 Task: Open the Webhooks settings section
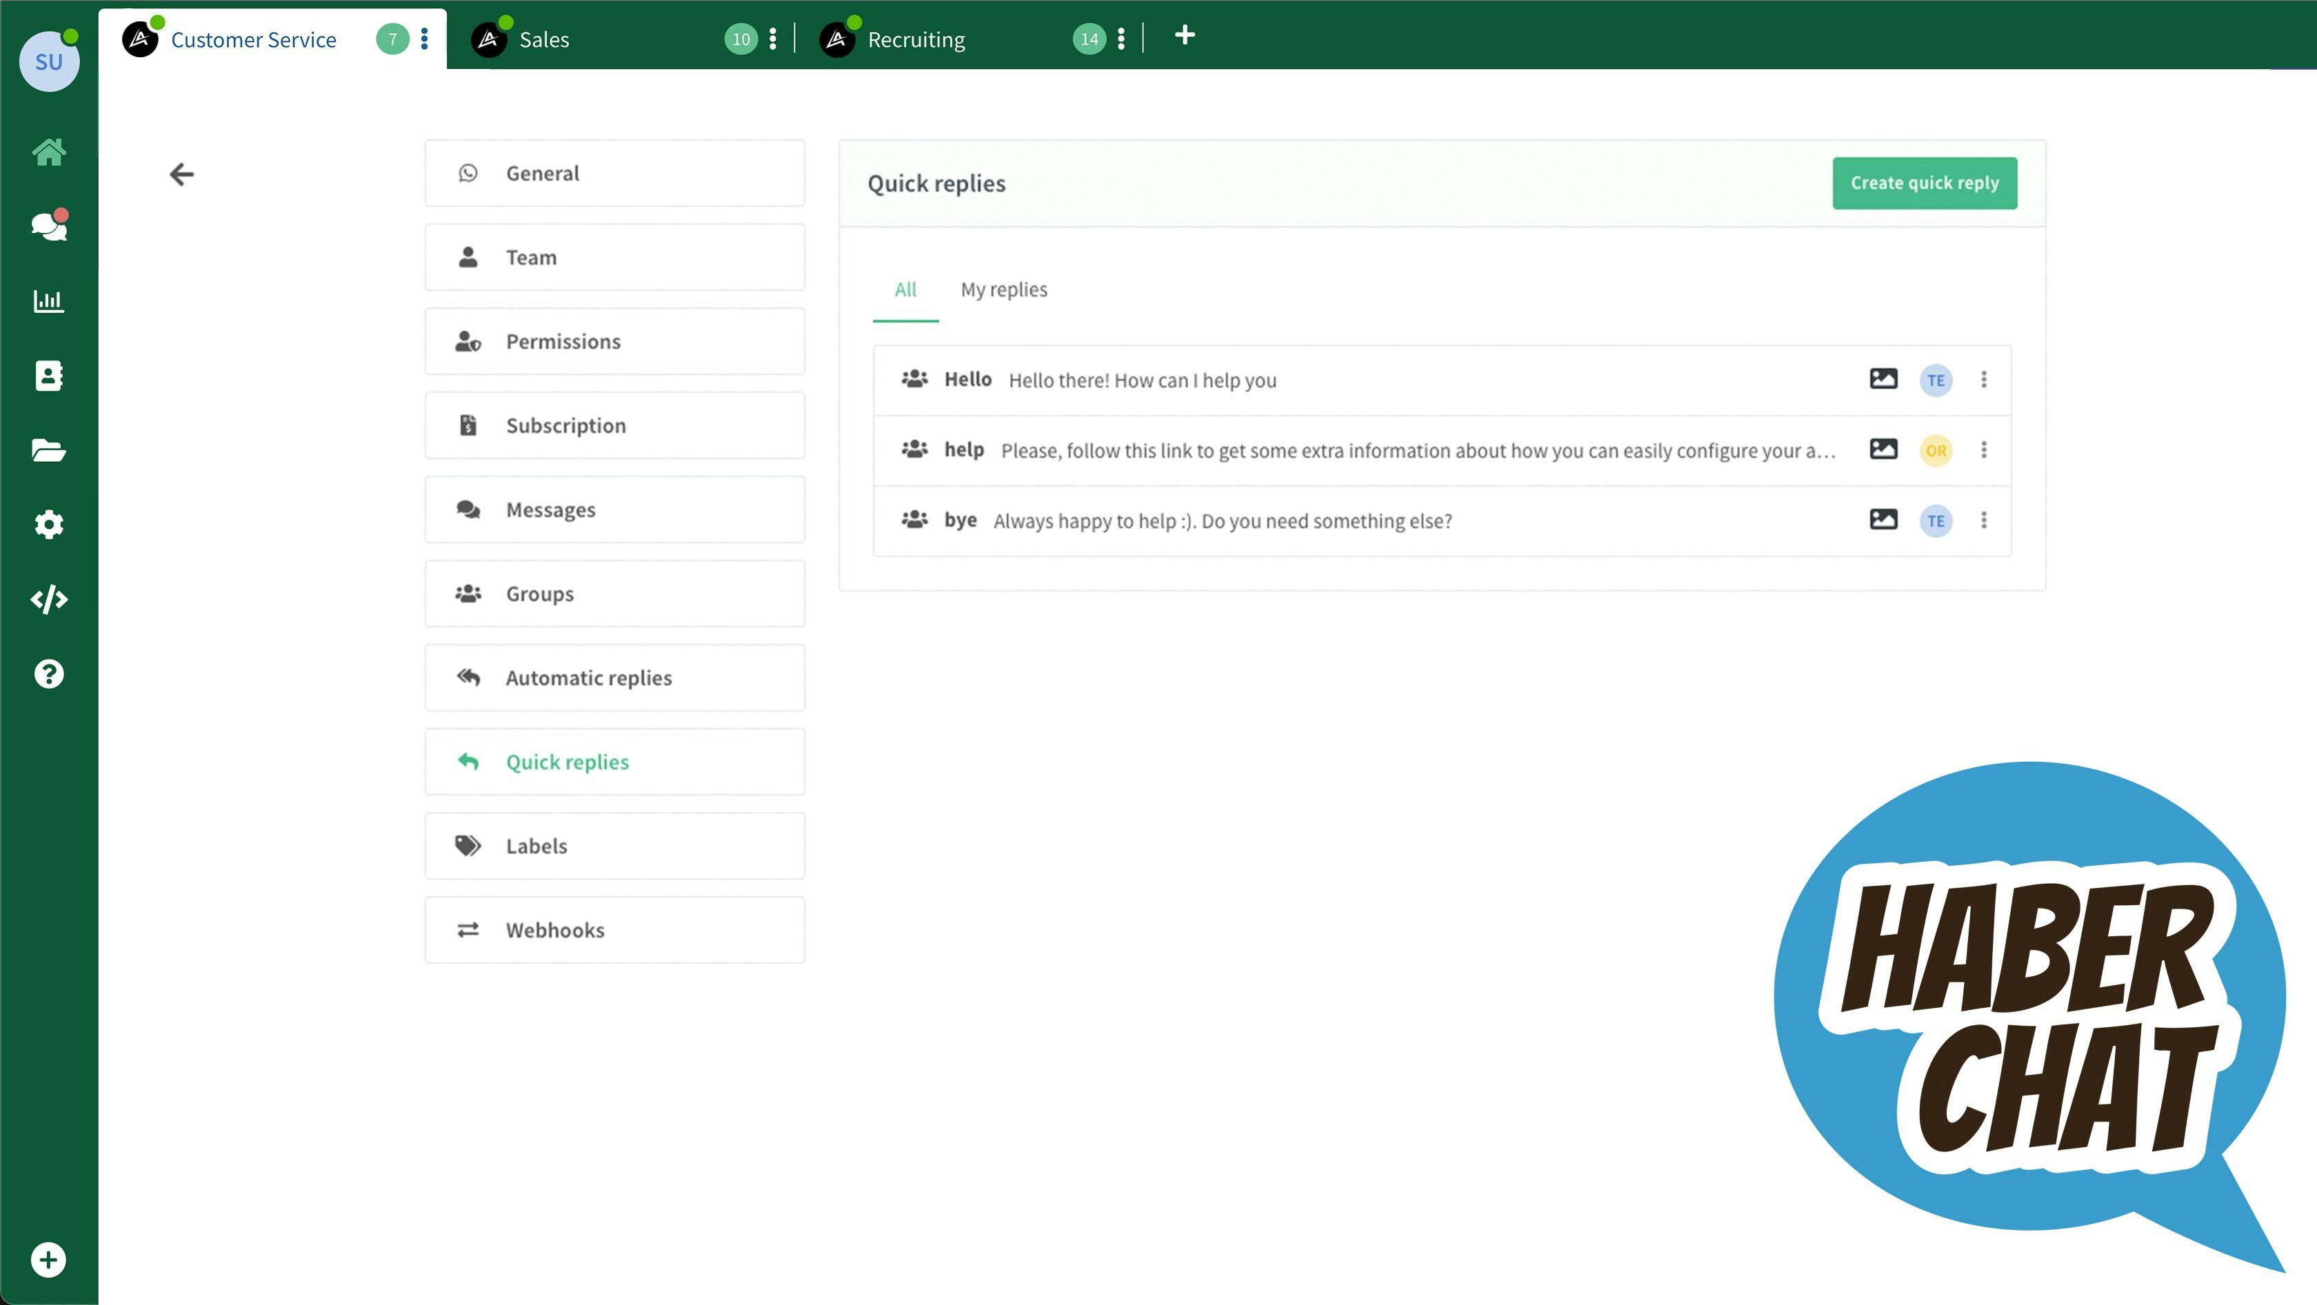(x=614, y=930)
